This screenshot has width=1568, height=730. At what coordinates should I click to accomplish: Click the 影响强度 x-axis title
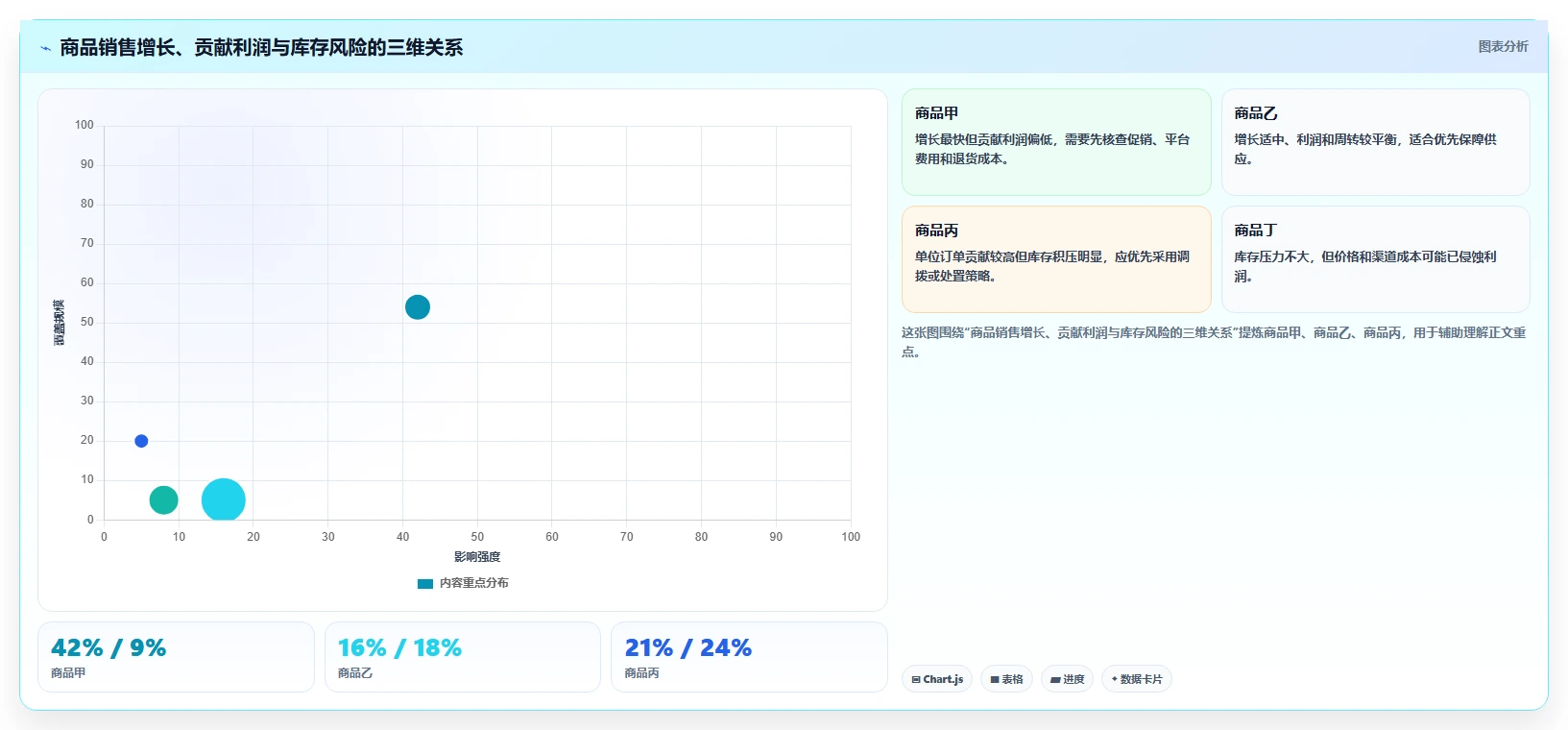477,557
